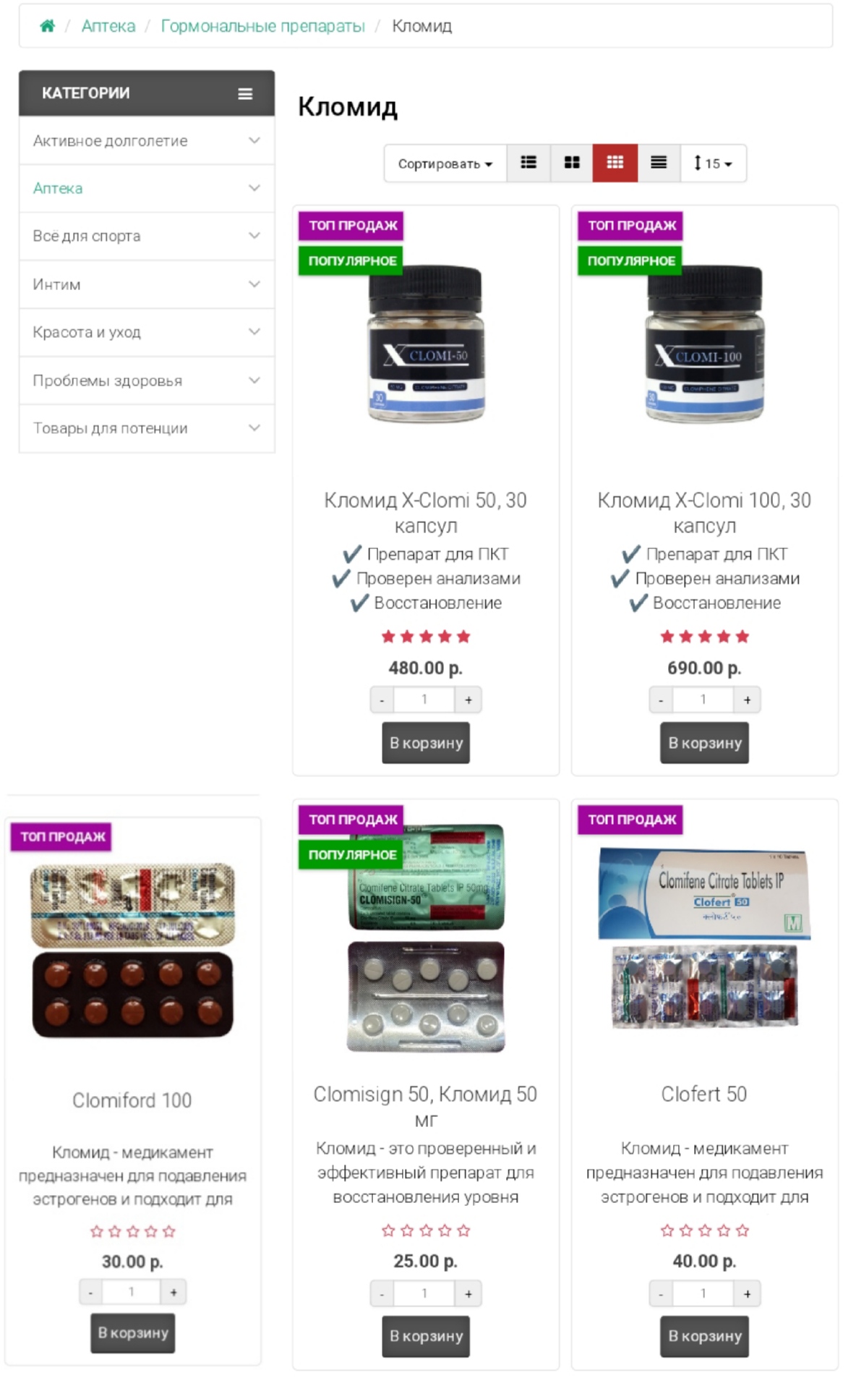Go to home via breadcrumb house icon
The height and width of the screenshot is (1386, 856).
(x=47, y=26)
